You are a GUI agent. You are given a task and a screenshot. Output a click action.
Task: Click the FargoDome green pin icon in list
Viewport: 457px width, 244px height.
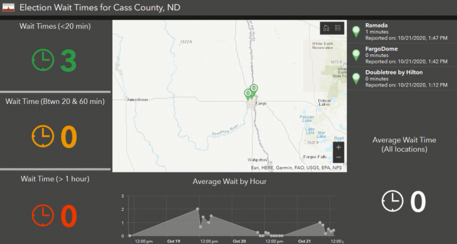[356, 55]
